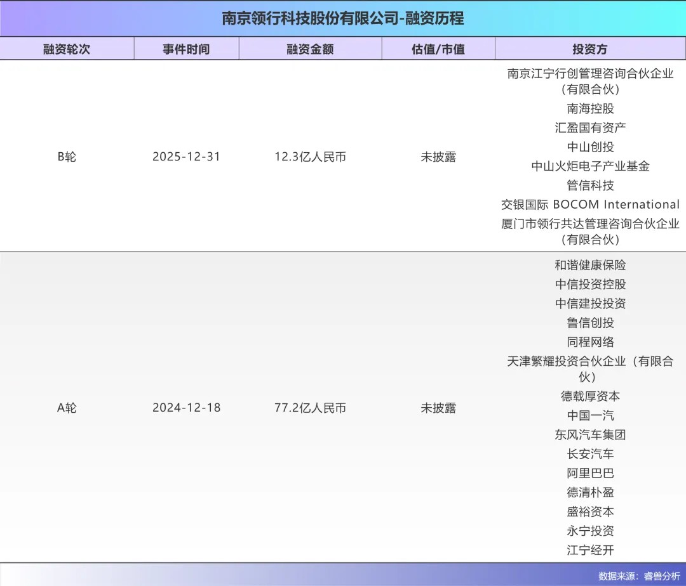Select the A轮 round cell
Image resolution: width=686 pixels, height=586 pixels.
[67, 408]
